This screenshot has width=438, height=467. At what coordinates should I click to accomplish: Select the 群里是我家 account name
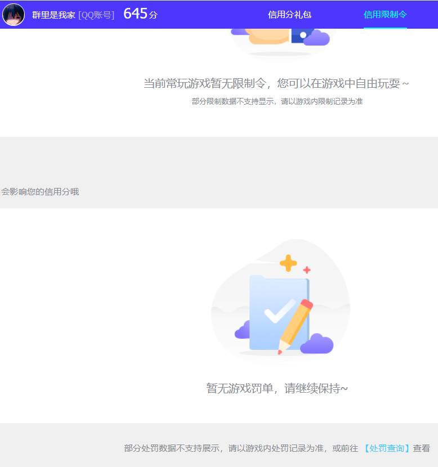53,15
